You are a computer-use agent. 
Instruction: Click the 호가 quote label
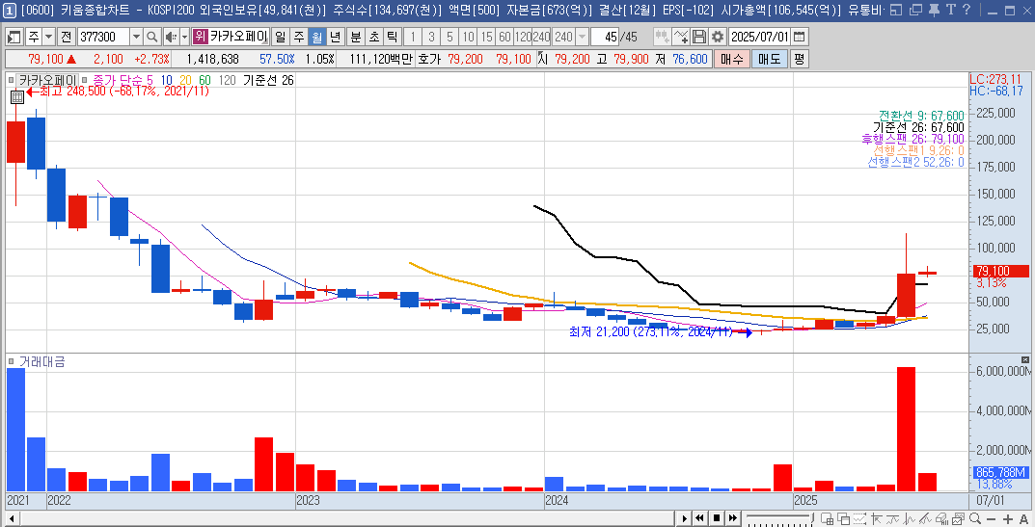[x=429, y=59]
